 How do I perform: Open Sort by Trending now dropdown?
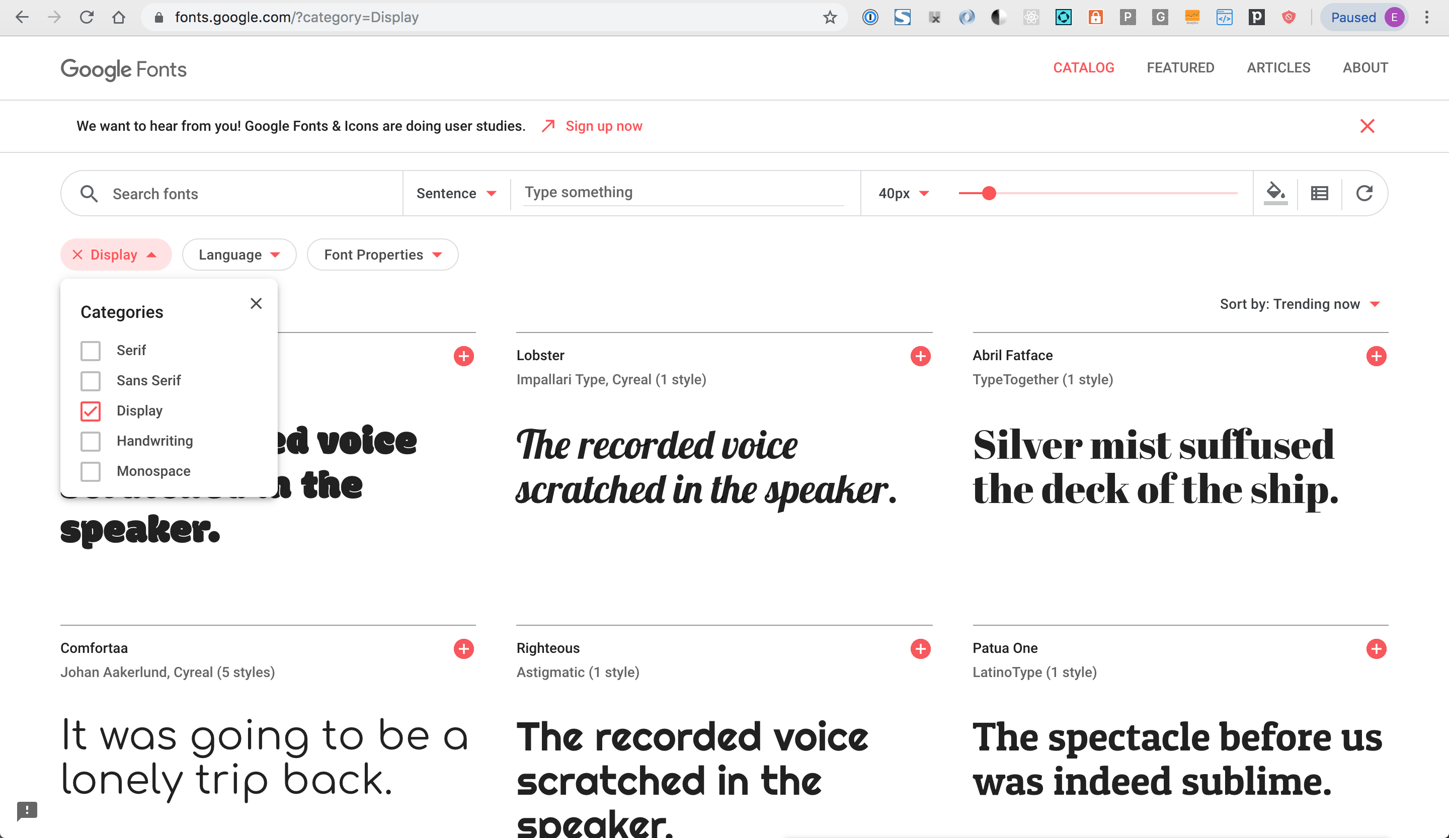[1300, 304]
